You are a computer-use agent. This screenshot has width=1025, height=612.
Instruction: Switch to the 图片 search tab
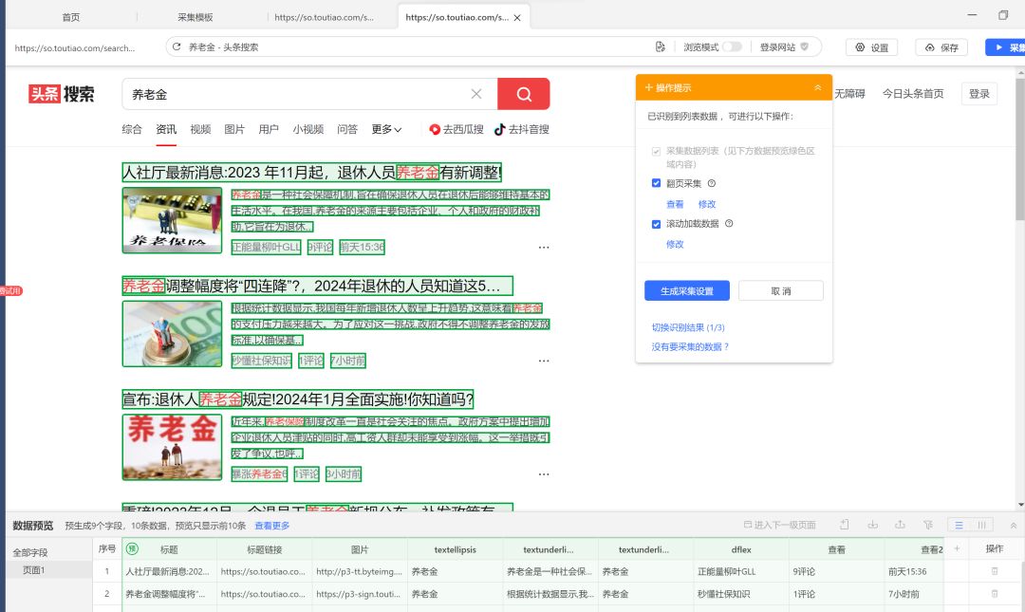pos(234,129)
